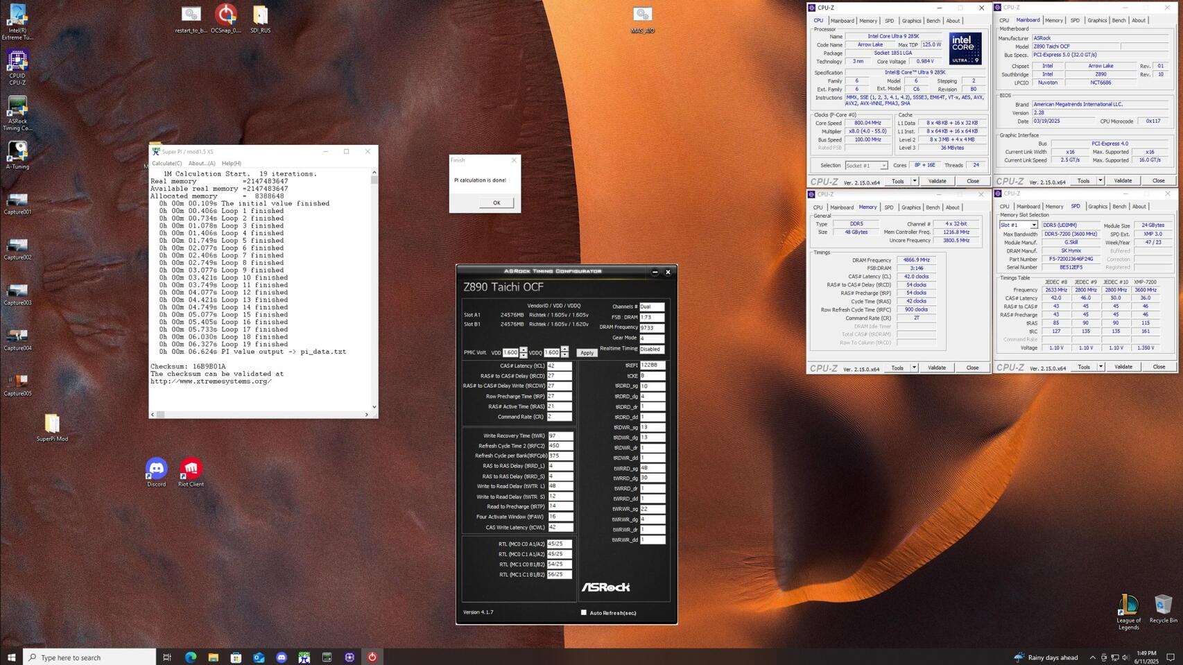Open Outlook from taskbar

[259, 657]
